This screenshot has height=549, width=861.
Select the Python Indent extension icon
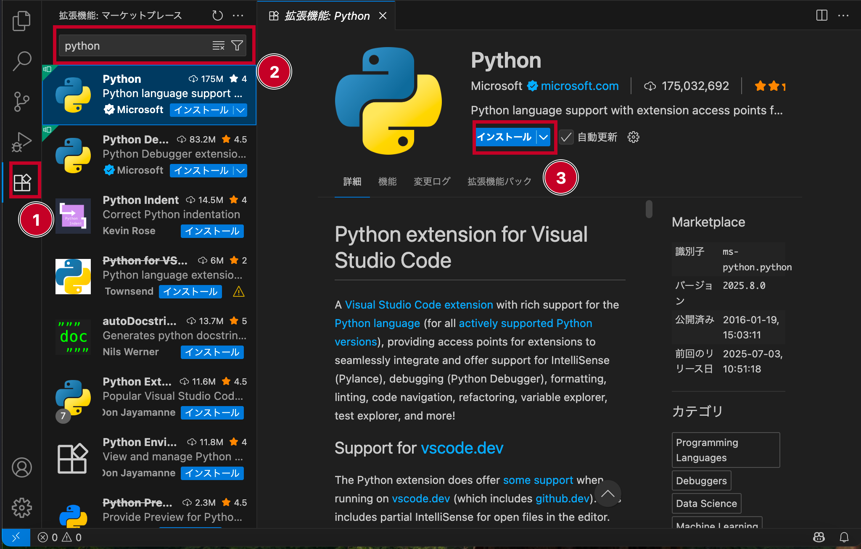tap(73, 216)
